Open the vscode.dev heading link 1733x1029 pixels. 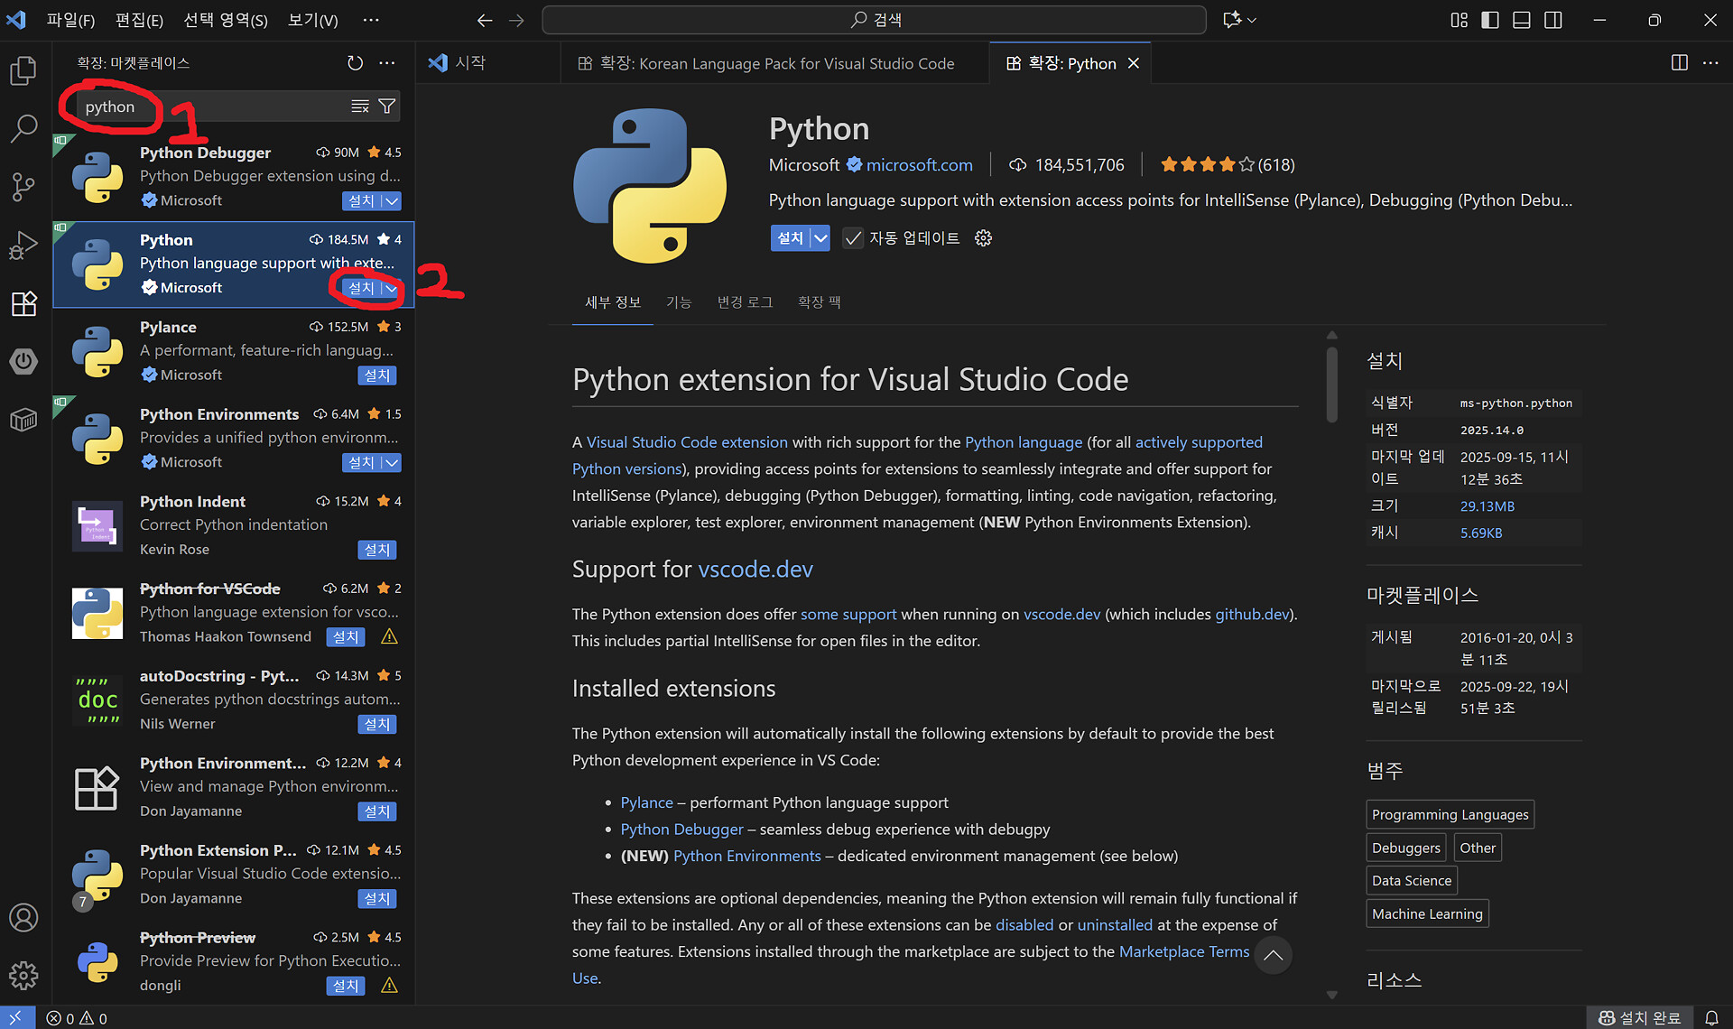click(755, 570)
